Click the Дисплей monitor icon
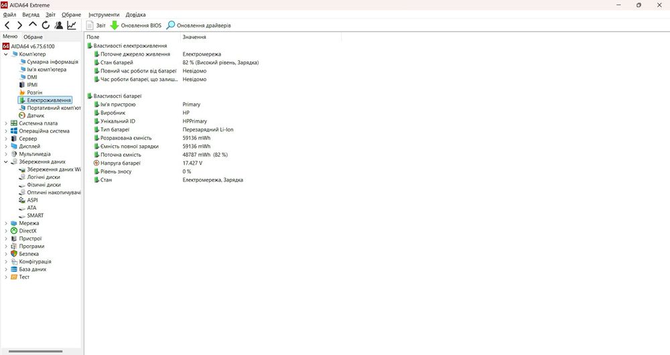This screenshot has height=355, width=670. tap(14, 147)
